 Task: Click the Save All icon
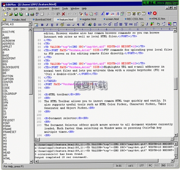21,14
